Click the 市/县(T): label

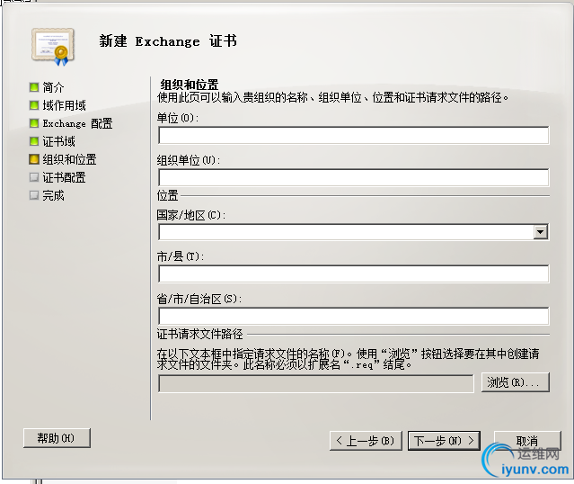coord(181,256)
